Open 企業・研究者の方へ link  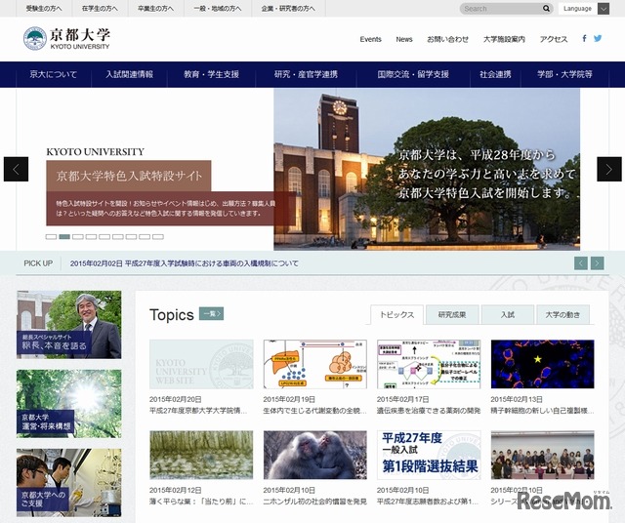(288, 9)
